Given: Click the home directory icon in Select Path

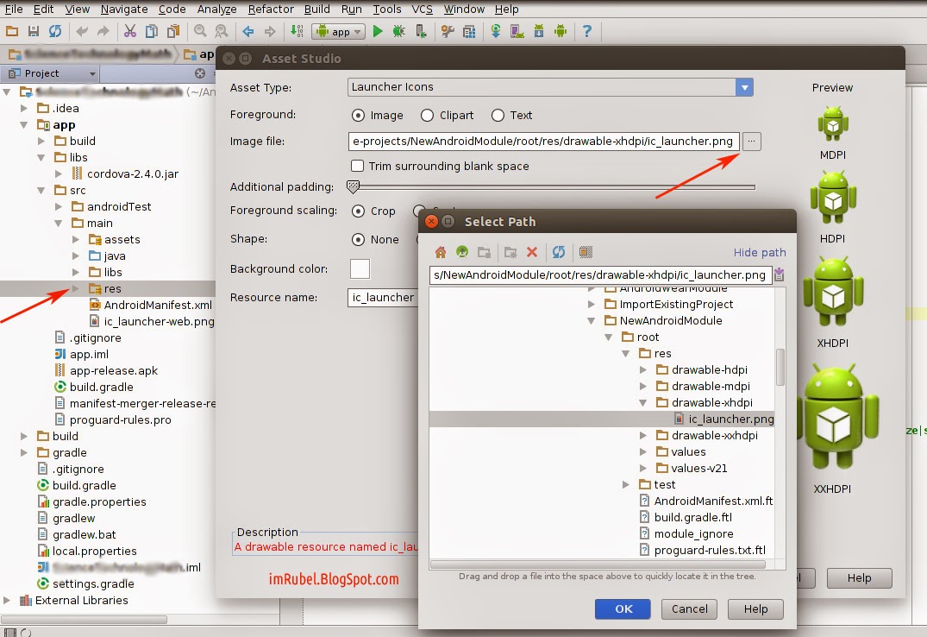Looking at the screenshot, I should [x=442, y=252].
